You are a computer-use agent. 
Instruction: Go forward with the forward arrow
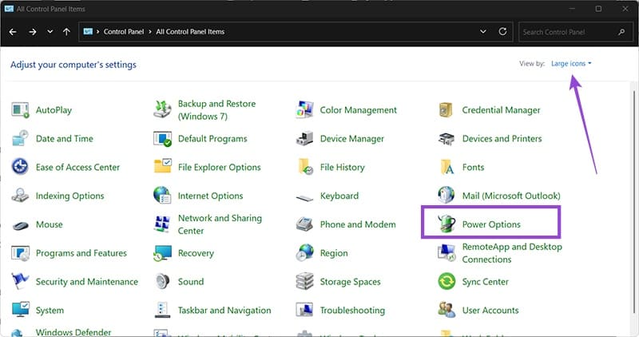click(33, 31)
